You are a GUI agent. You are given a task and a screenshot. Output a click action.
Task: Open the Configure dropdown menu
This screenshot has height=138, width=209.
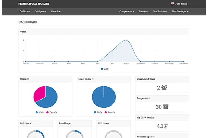[40, 11]
